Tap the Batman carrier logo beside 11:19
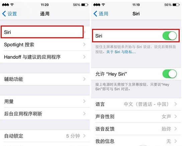This screenshot has height=146, width=182. pos(97,5)
